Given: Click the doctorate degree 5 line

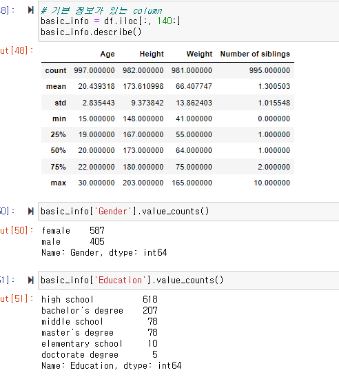Looking at the screenshot, I should pyautogui.click(x=99, y=355).
